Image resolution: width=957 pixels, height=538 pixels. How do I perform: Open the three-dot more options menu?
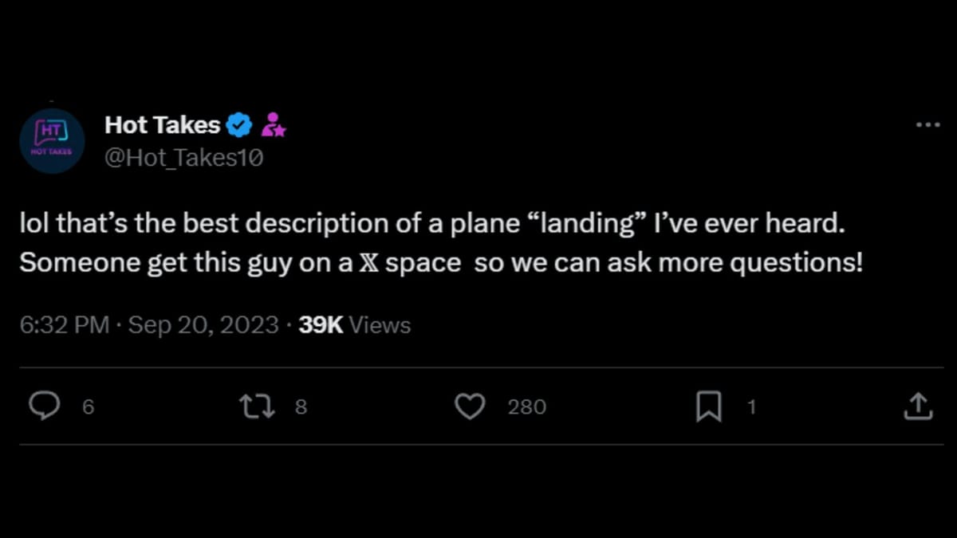pyautogui.click(x=927, y=126)
